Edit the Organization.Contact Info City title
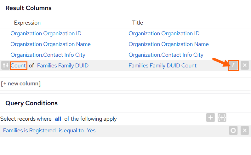Screen dimensions: 251x155 coord(166,55)
